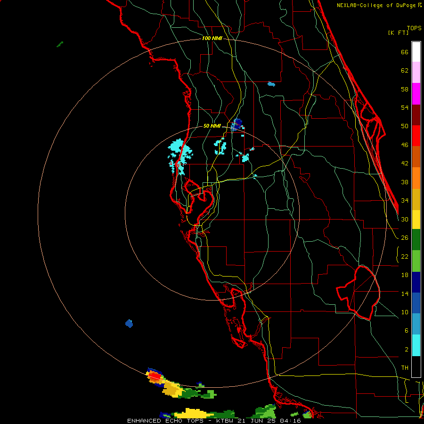Click the red storm core on the 100 NMI ring
The image size is (424, 424).
[x=155, y=376]
